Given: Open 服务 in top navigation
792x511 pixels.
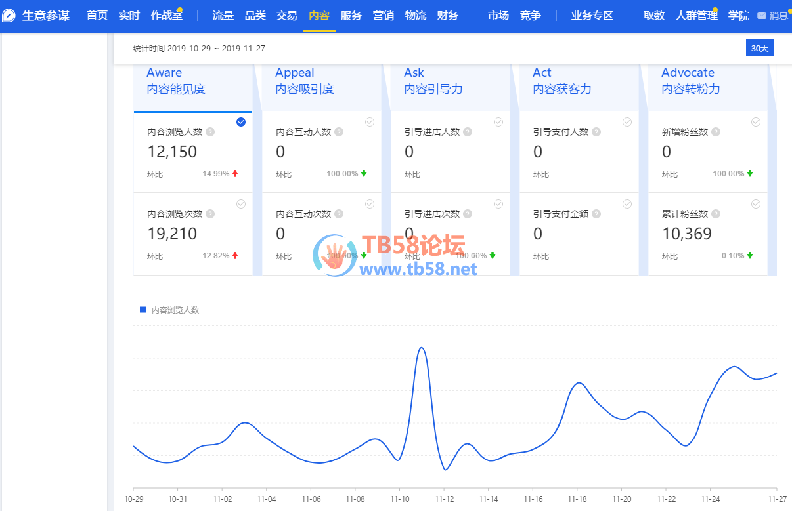Looking at the screenshot, I should pyautogui.click(x=351, y=16).
